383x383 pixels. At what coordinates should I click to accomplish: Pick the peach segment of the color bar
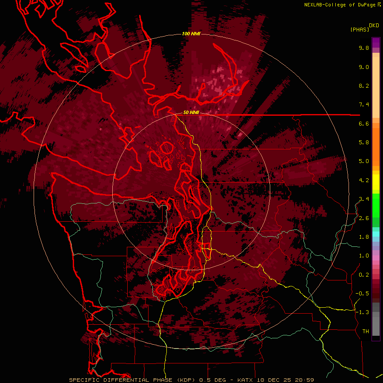tap(376, 88)
